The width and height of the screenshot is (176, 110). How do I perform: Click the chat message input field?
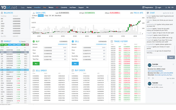coord(156,57)
